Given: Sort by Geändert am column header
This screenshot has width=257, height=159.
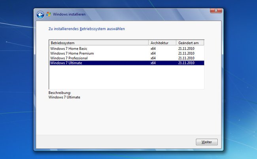Looking at the screenshot, I should [190, 43].
